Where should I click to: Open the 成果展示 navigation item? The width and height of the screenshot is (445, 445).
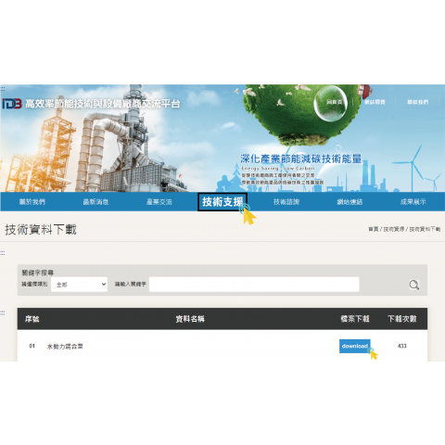[x=413, y=202]
